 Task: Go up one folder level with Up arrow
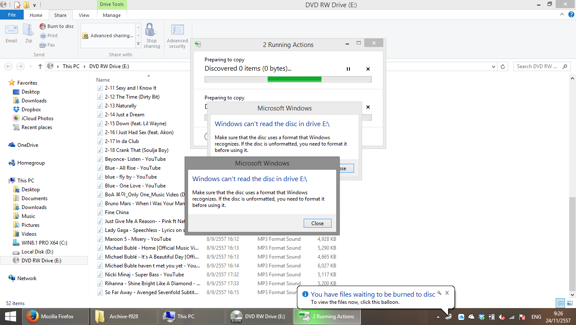click(x=40, y=66)
